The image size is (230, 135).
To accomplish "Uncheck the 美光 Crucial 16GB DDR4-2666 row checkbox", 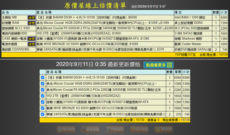I will click(x=42, y=84).
